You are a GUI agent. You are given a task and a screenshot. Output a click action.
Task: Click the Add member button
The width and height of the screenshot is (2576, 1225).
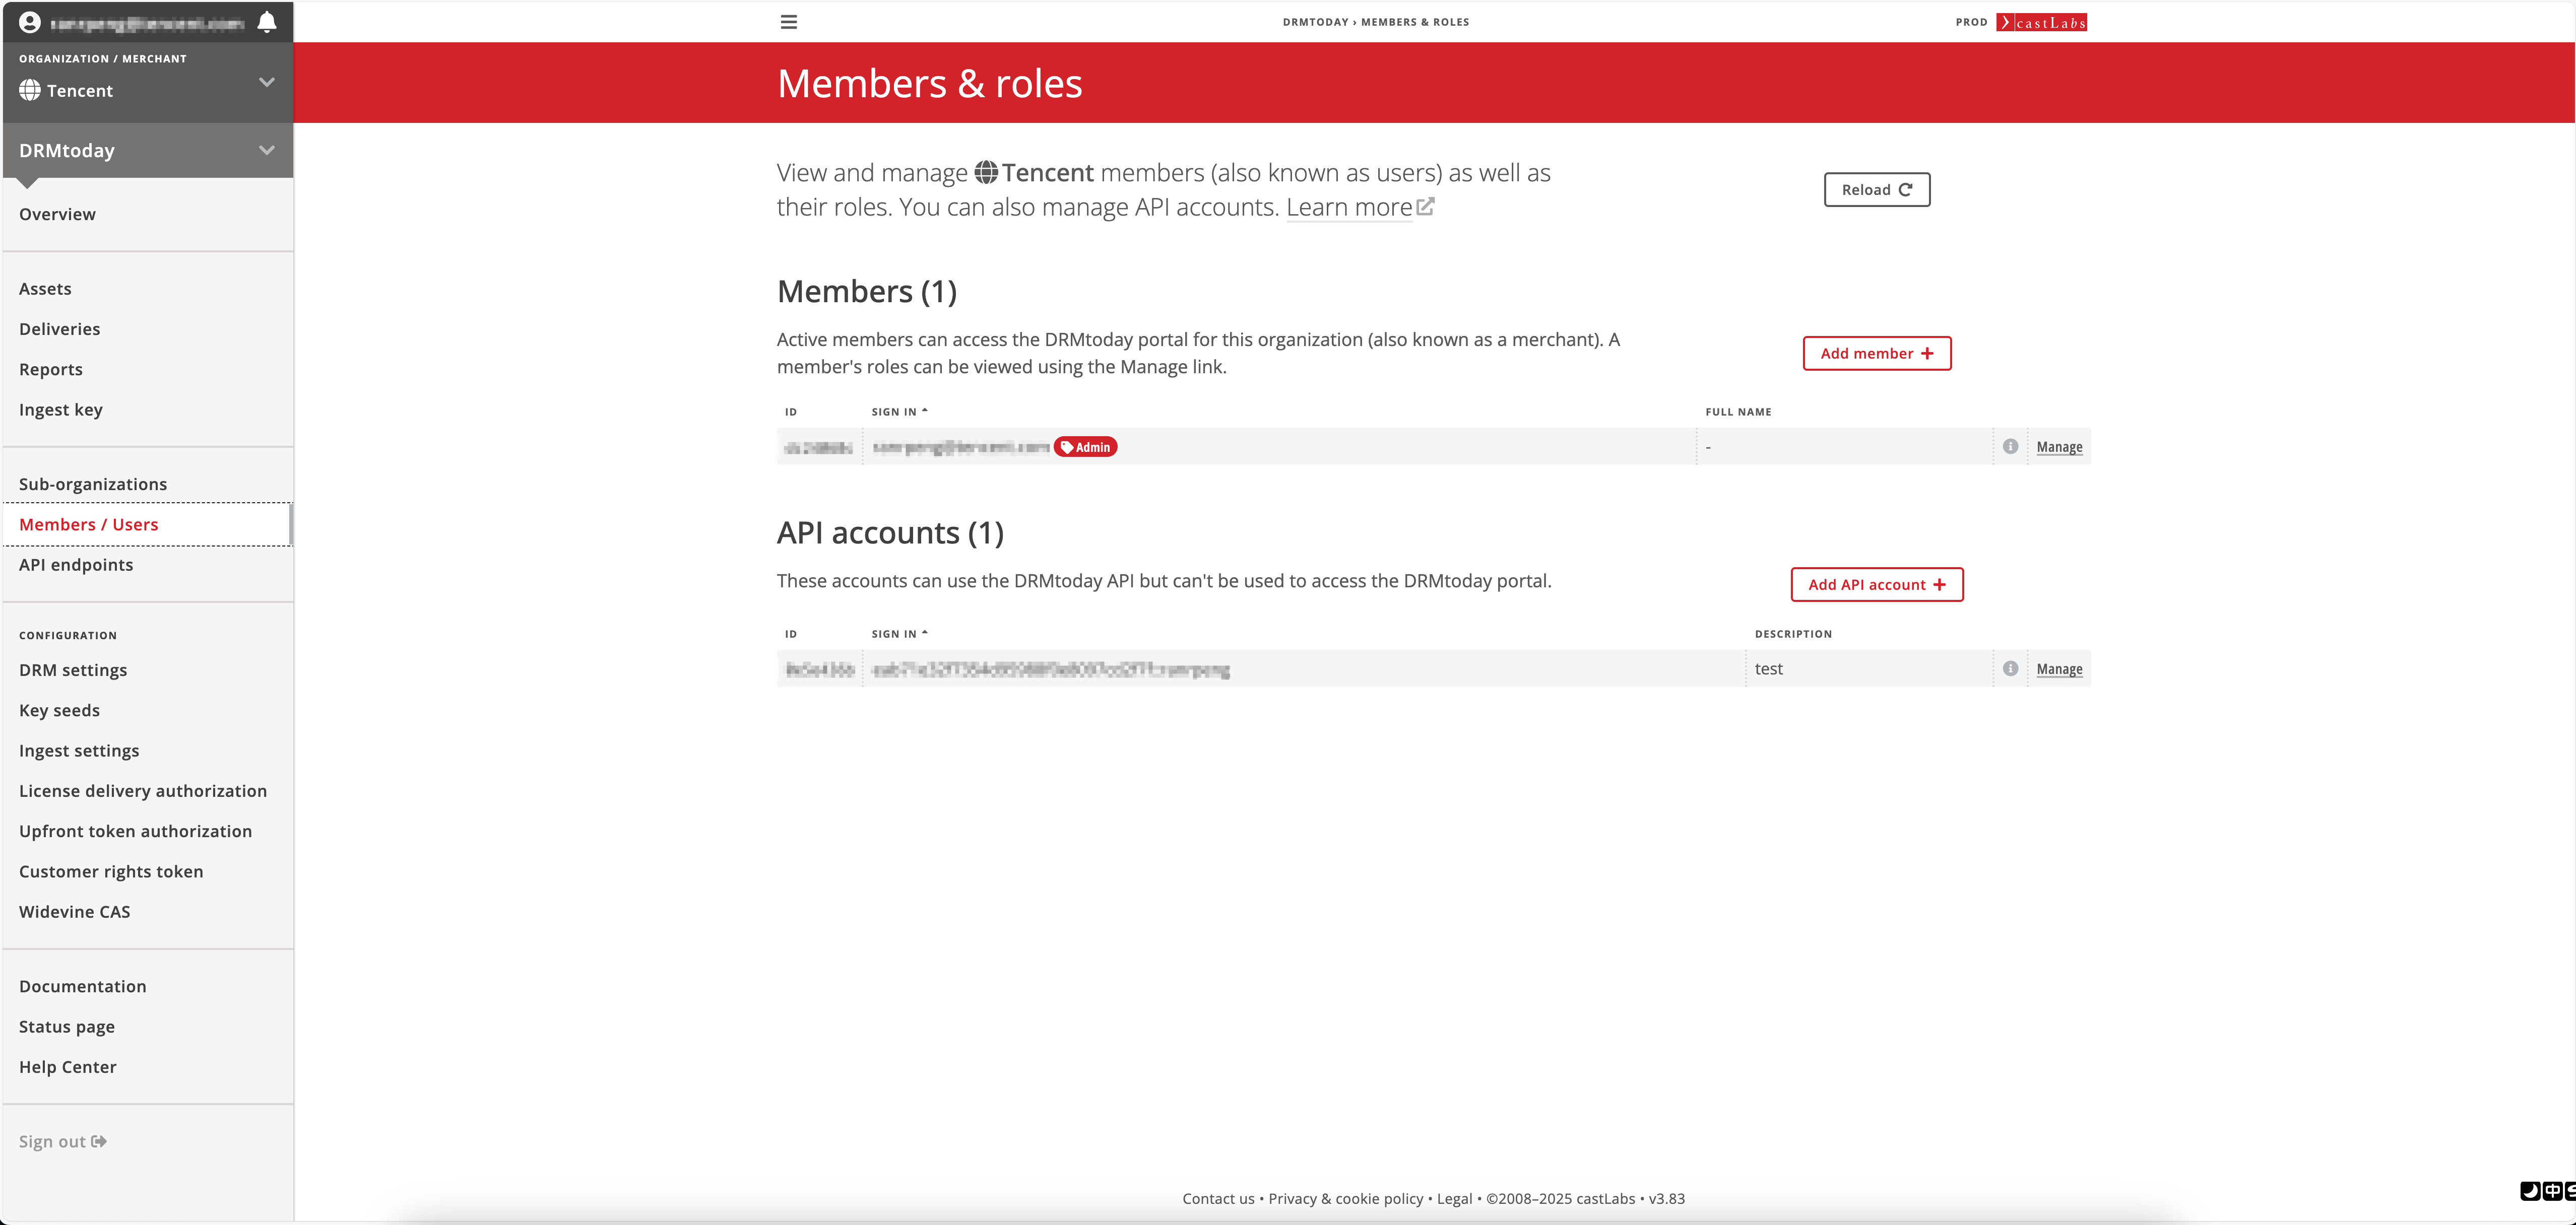tap(1876, 353)
